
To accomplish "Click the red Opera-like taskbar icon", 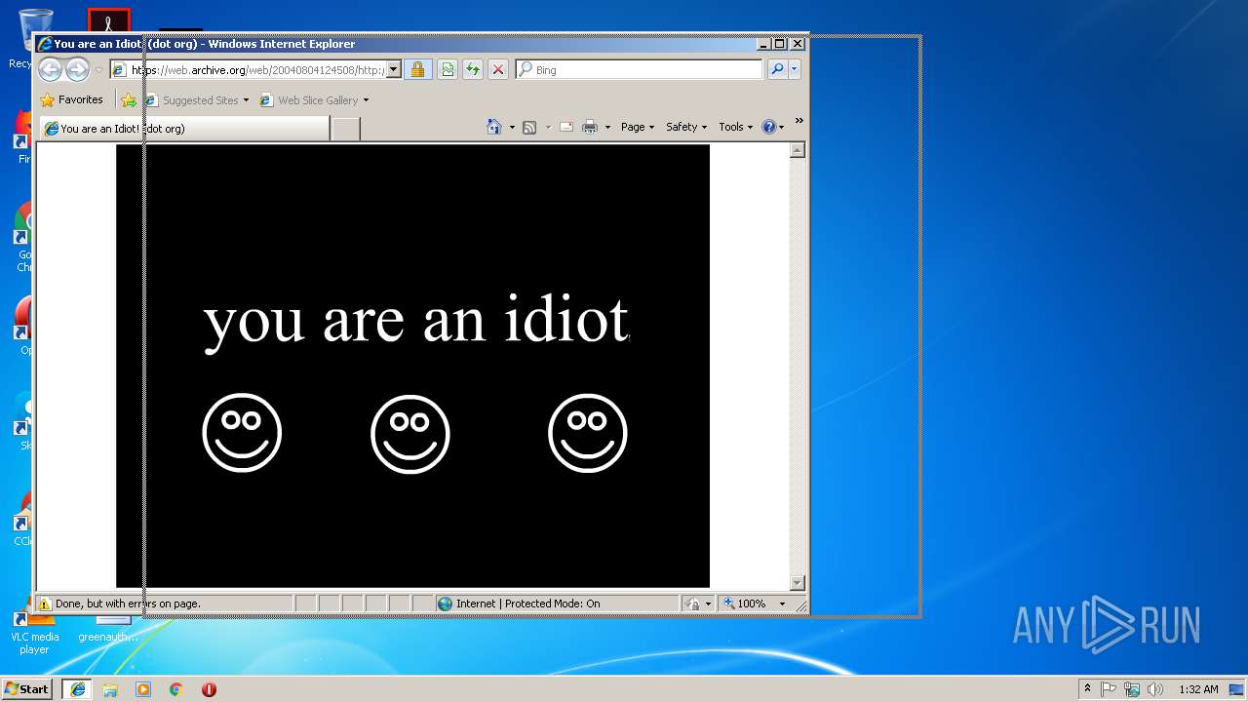I will [x=209, y=689].
